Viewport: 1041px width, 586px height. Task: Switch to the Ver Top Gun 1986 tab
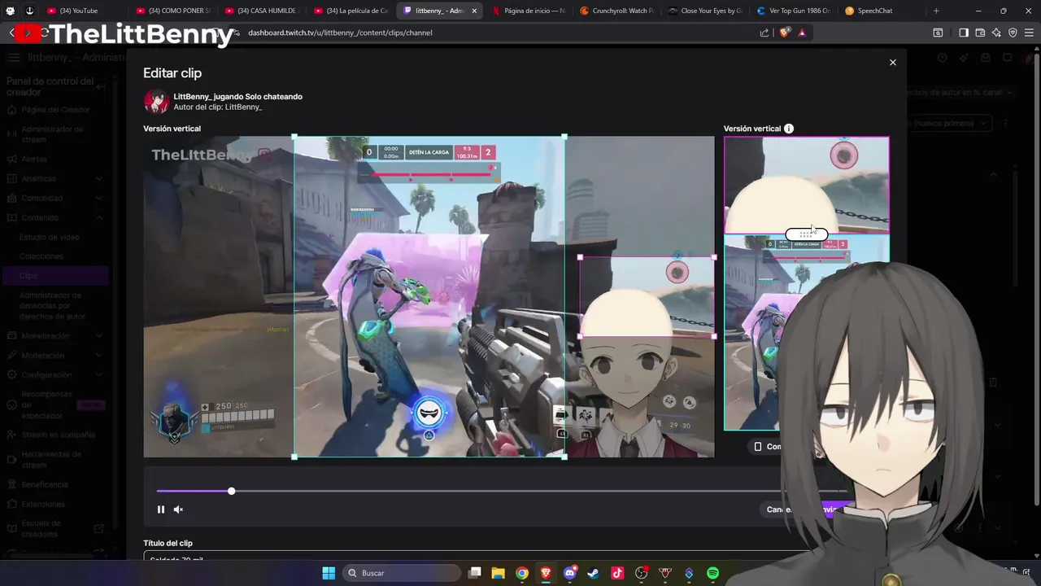click(795, 11)
